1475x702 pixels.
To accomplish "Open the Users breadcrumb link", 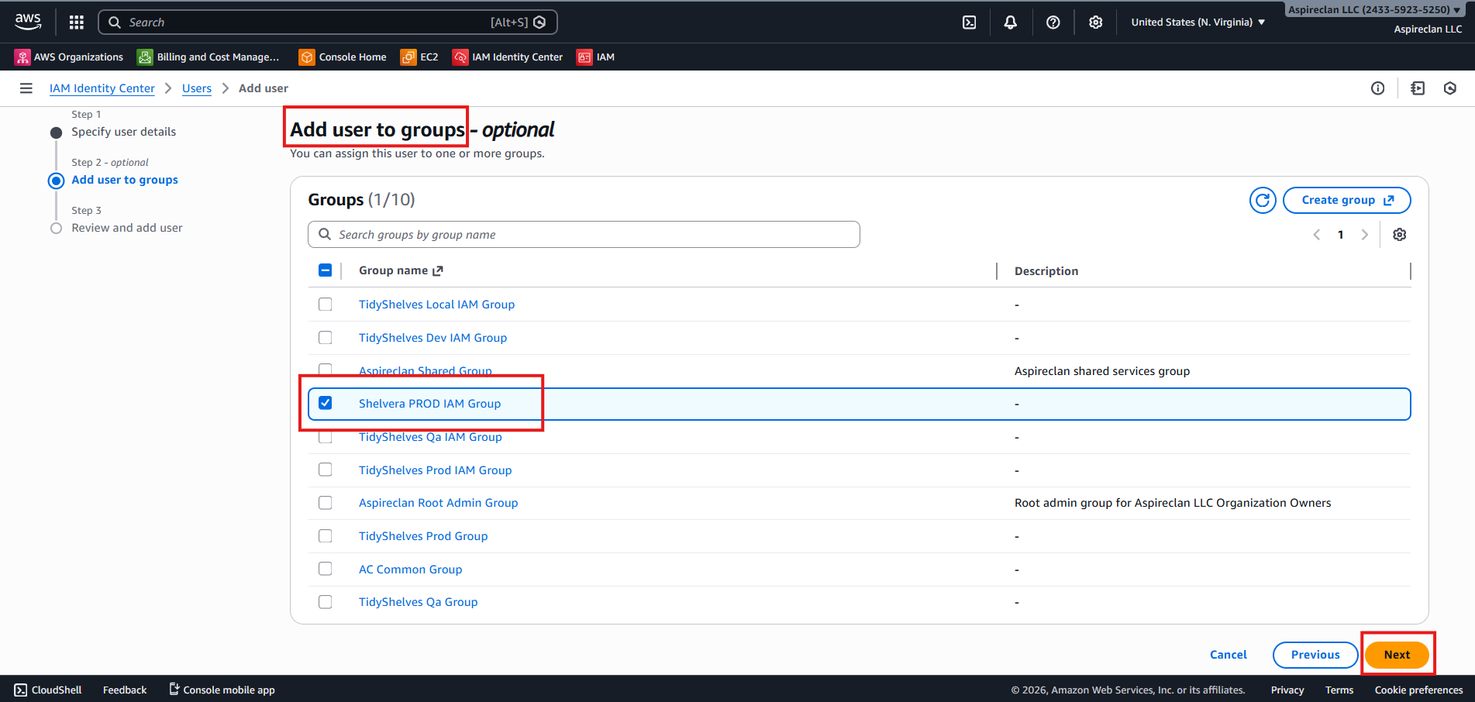I will pyautogui.click(x=197, y=88).
